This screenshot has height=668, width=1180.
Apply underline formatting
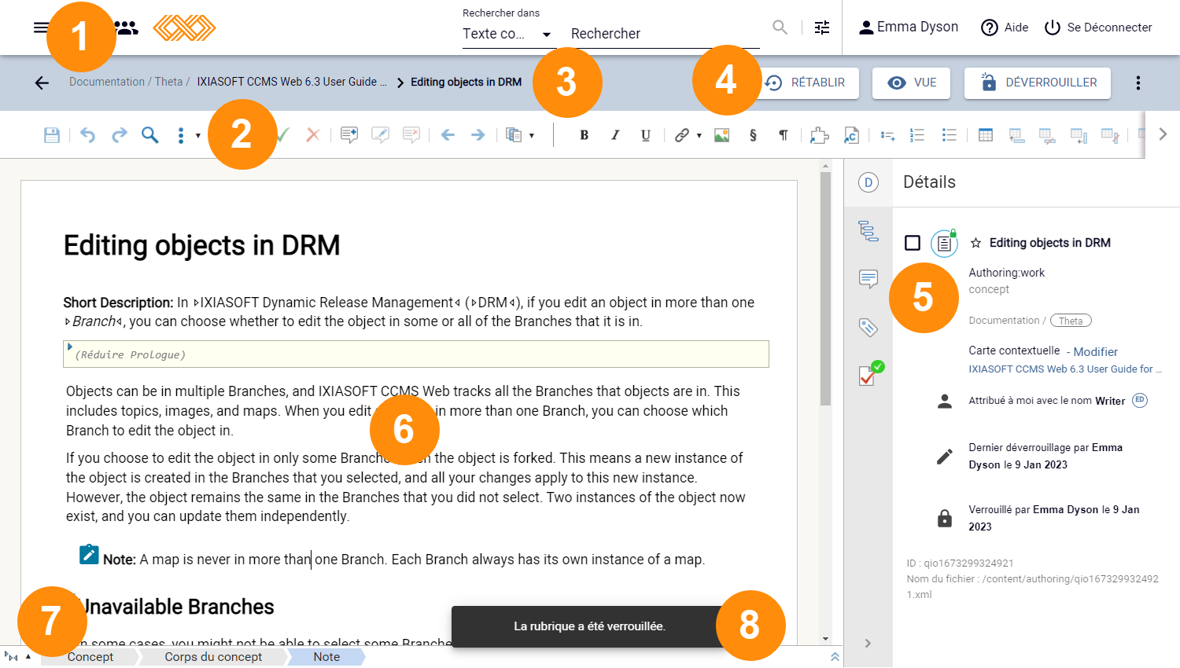(646, 135)
